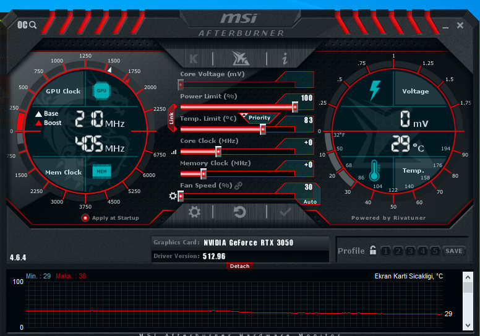Click the Core Clock slider handle

(218, 152)
